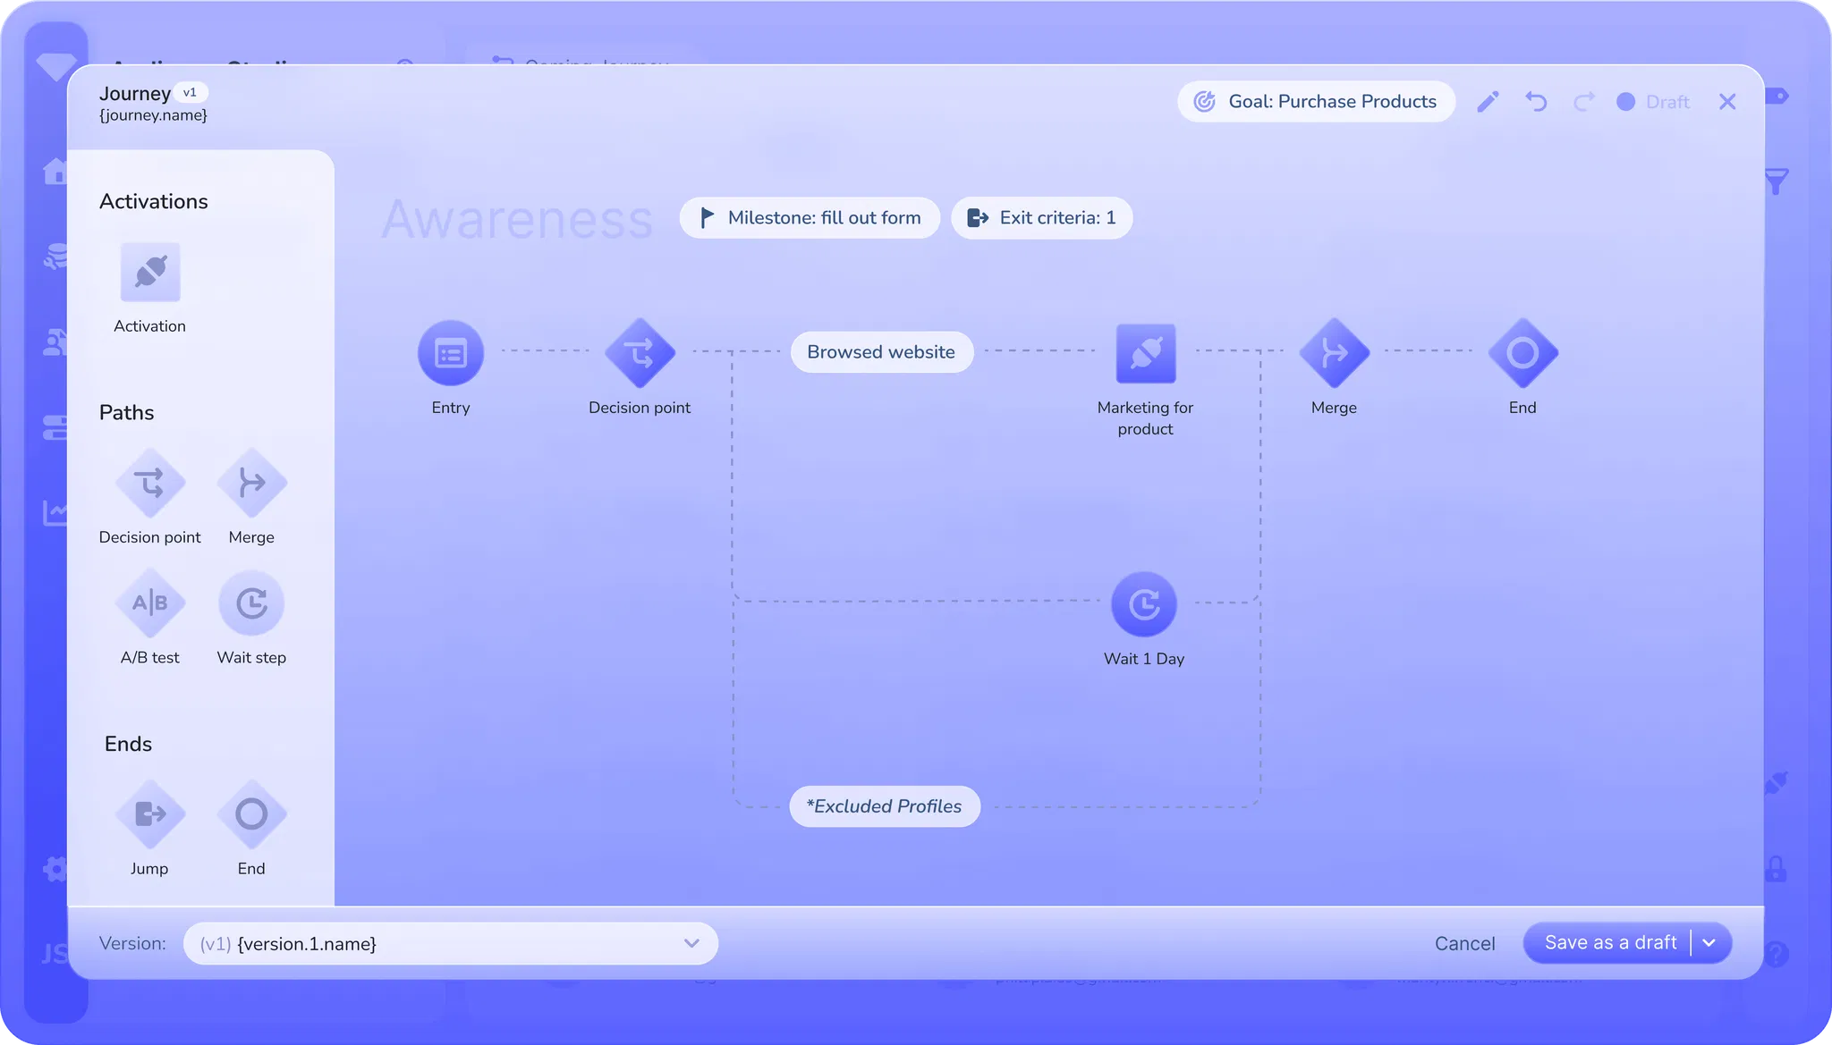Image resolution: width=1832 pixels, height=1045 pixels.
Task: Click the Milestone: fill out form tag
Action: click(x=810, y=218)
